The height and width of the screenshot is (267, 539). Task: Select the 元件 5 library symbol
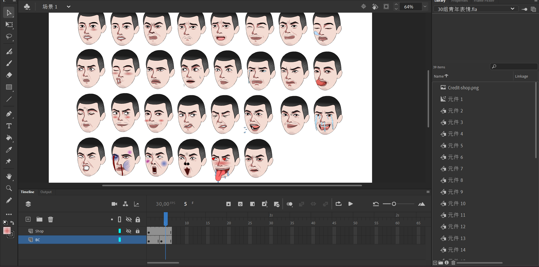point(455,146)
